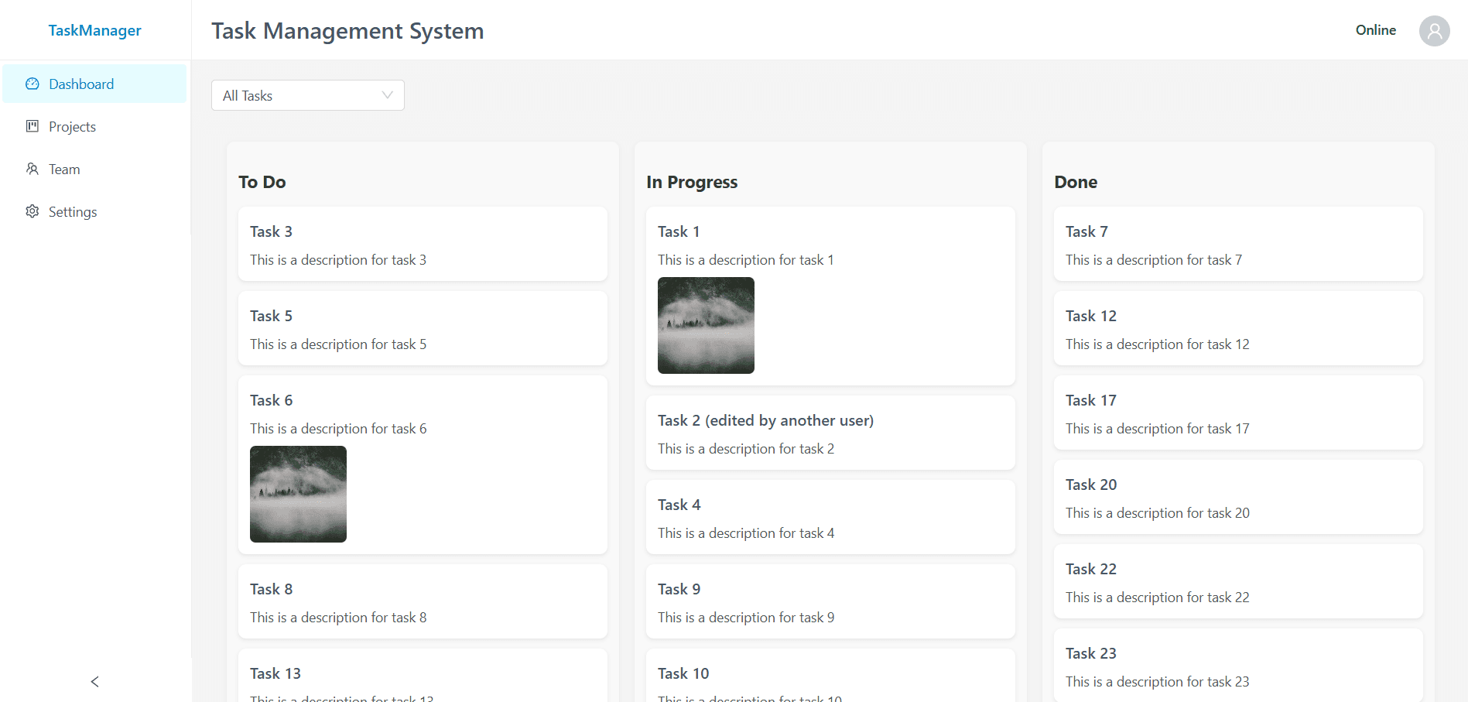Viewport: 1468px width, 702px height.
Task: Click the Projects icon in the sidebar
Action: (32, 126)
